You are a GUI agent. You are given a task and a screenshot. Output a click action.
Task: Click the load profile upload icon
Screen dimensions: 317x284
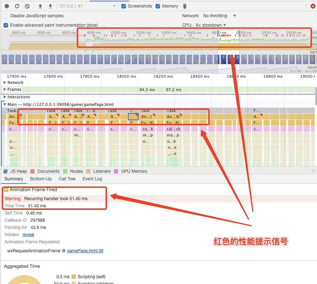[40, 6]
